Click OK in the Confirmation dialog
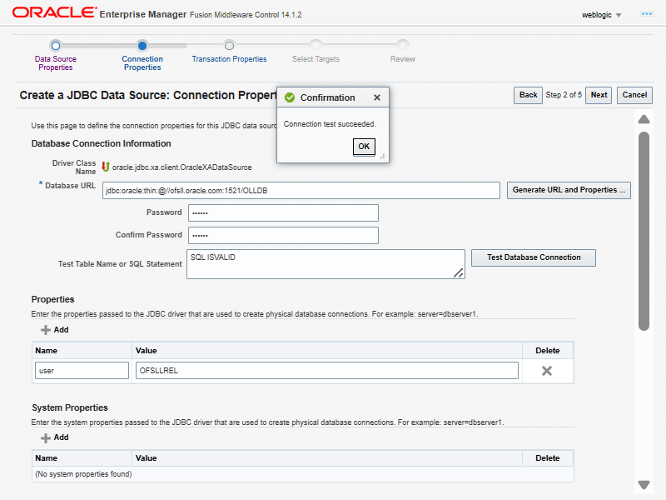 (364, 146)
